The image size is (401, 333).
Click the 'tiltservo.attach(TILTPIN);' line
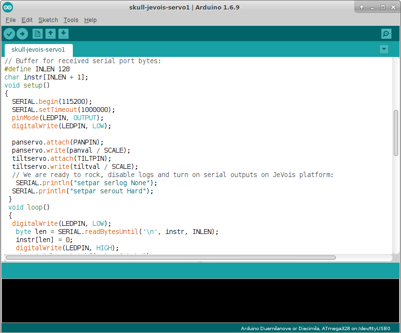[x=62, y=158]
